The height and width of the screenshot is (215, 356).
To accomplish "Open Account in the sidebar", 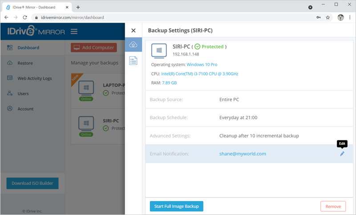I will [x=25, y=109].
